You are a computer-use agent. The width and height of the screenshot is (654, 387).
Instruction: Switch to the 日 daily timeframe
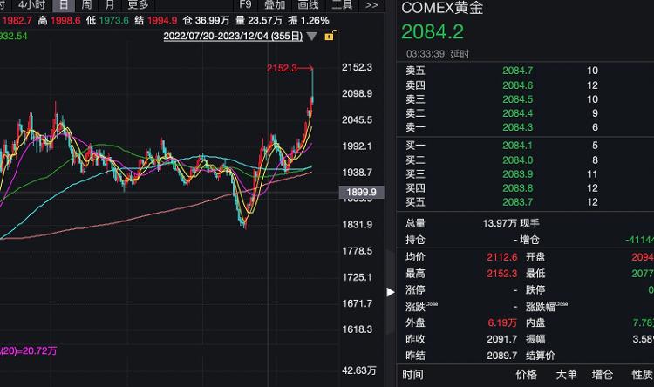pyautogui.click(x=62, y=5)
